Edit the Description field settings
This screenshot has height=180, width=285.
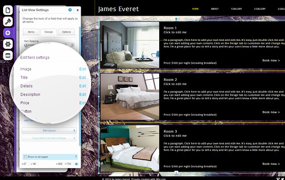pos(82,94)
